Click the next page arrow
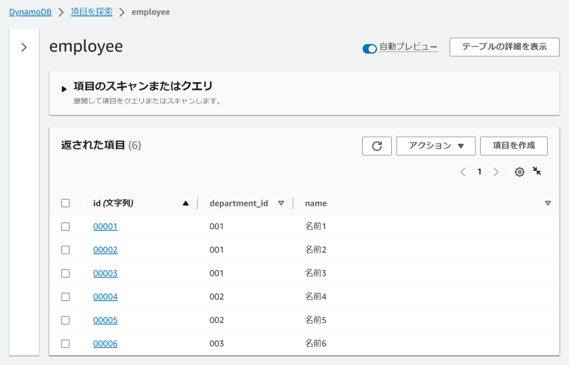 [496, 172]
